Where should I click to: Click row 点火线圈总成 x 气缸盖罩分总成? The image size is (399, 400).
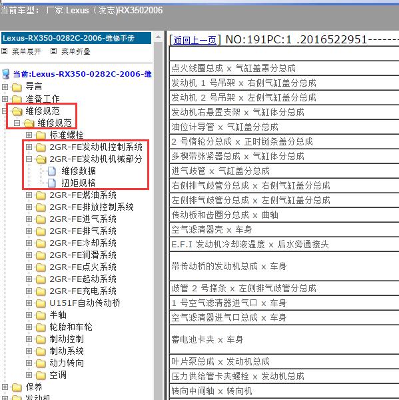coord(284,68)
